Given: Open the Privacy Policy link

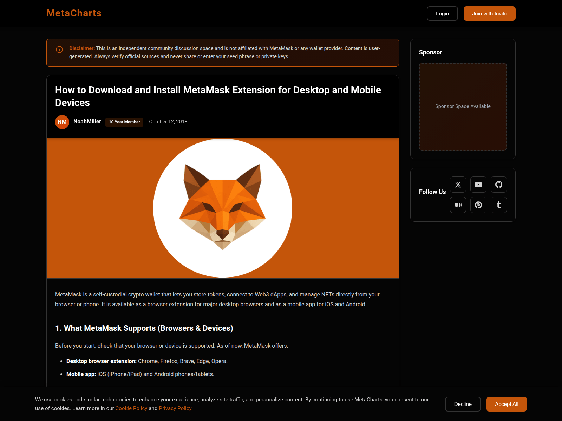Looking at the screenshot, I should click(175, 408).
